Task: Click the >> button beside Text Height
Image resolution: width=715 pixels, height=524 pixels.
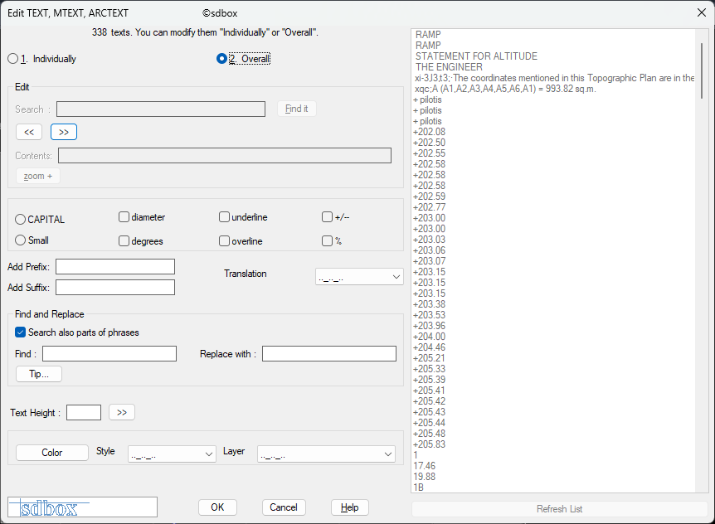Action: pos(122,412)
